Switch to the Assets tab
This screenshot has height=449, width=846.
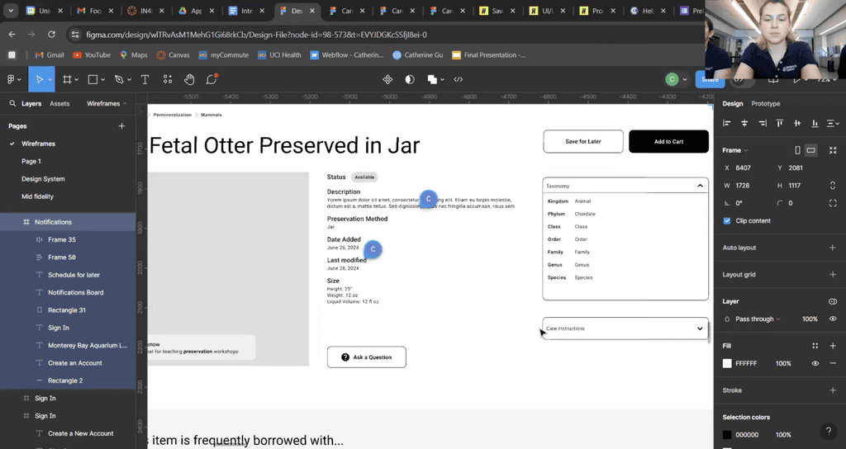pyautogui.click(x=59, y=103)
